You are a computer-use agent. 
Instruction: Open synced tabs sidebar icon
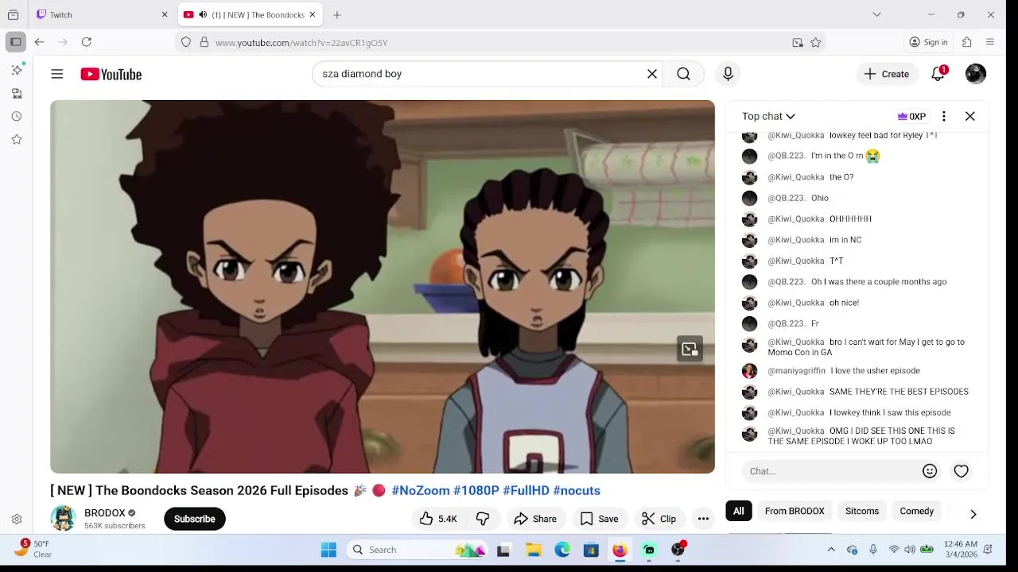click(x=17, y=93)
